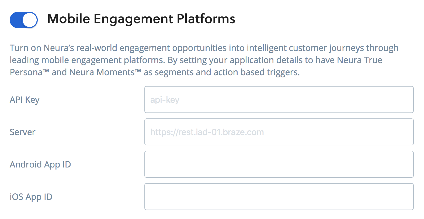
Task: Click the blue track of the toggle
Action: 16,20
